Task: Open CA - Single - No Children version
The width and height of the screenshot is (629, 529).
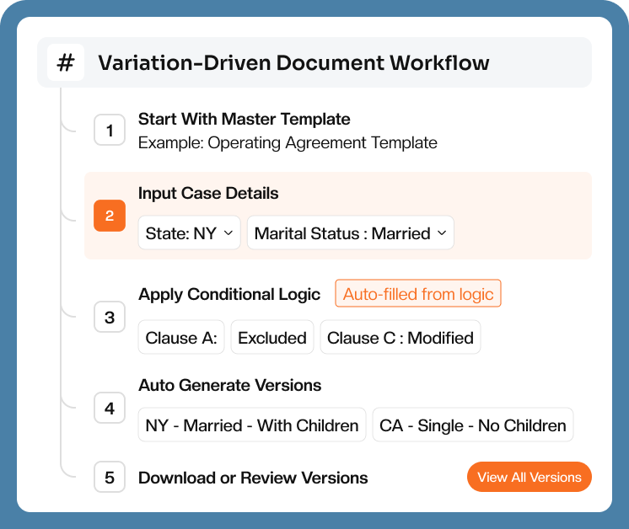Action: click(x=472, y=425)
